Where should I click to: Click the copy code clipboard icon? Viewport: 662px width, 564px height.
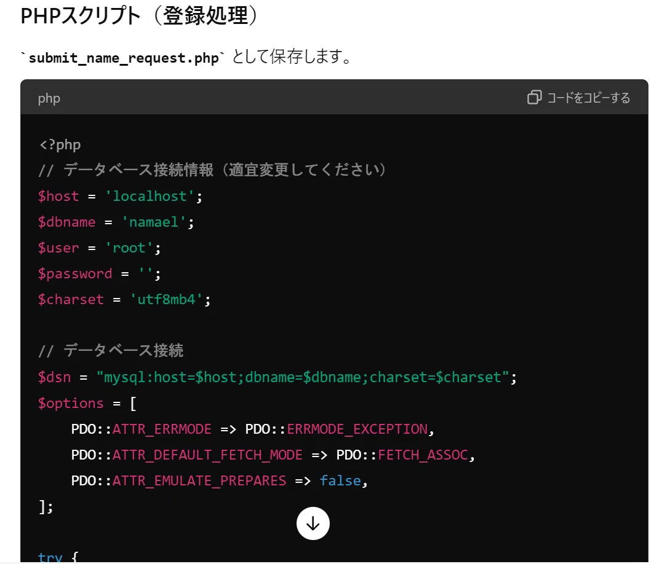tap(534, 97)
